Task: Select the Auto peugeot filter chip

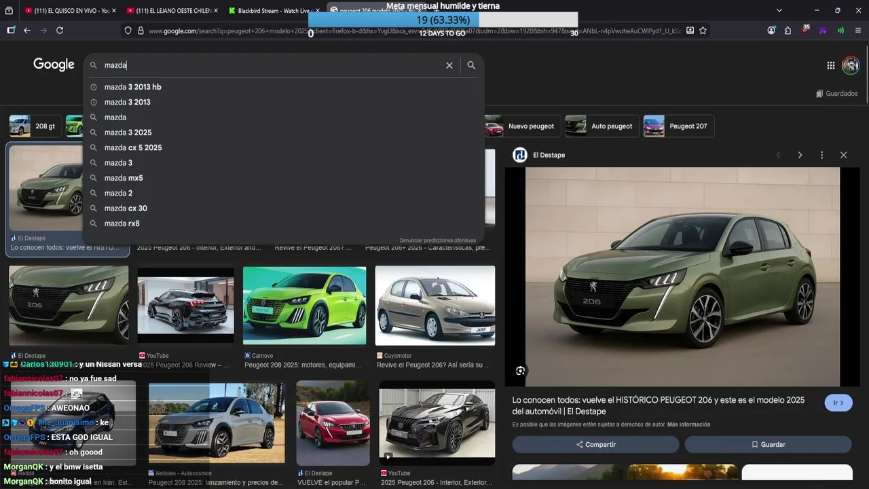Action: pos(602,126)
